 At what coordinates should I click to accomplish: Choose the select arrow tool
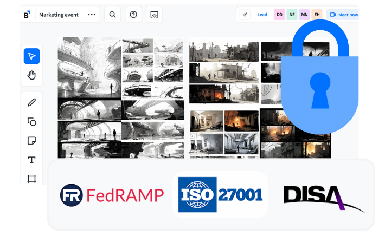(31, 56)
